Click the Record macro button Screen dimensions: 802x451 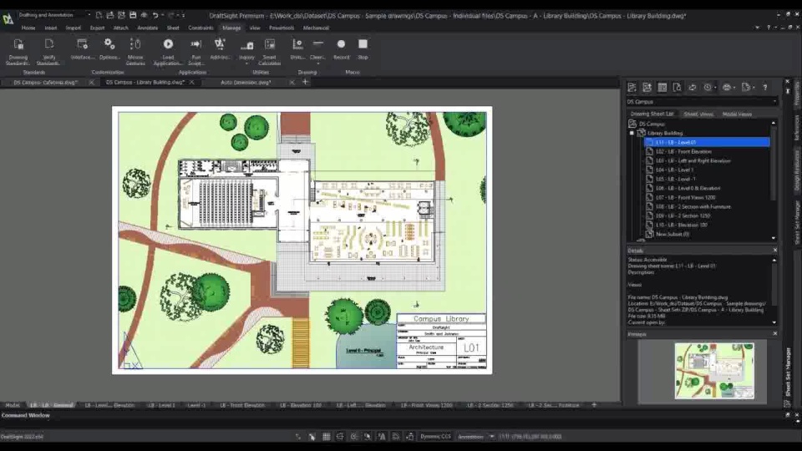pyautogui.click(x=341, y=49)
